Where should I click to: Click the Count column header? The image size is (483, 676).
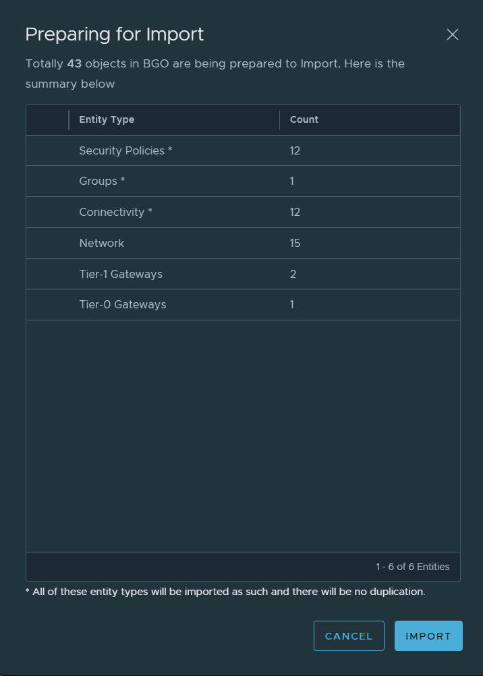tap(304, 119)
